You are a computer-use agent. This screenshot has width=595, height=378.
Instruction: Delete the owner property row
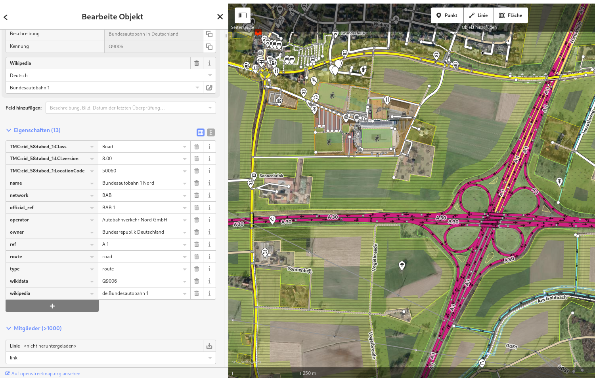(197, 232)
